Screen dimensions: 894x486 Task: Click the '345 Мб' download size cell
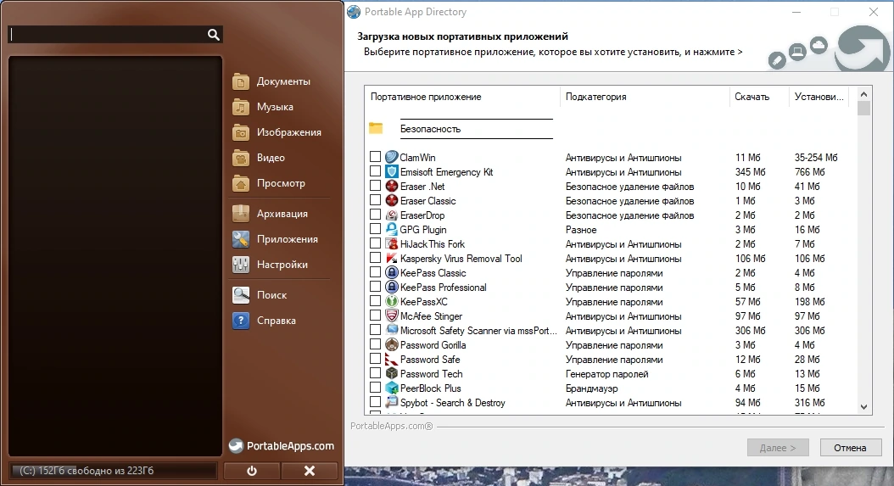pos(751,171)
